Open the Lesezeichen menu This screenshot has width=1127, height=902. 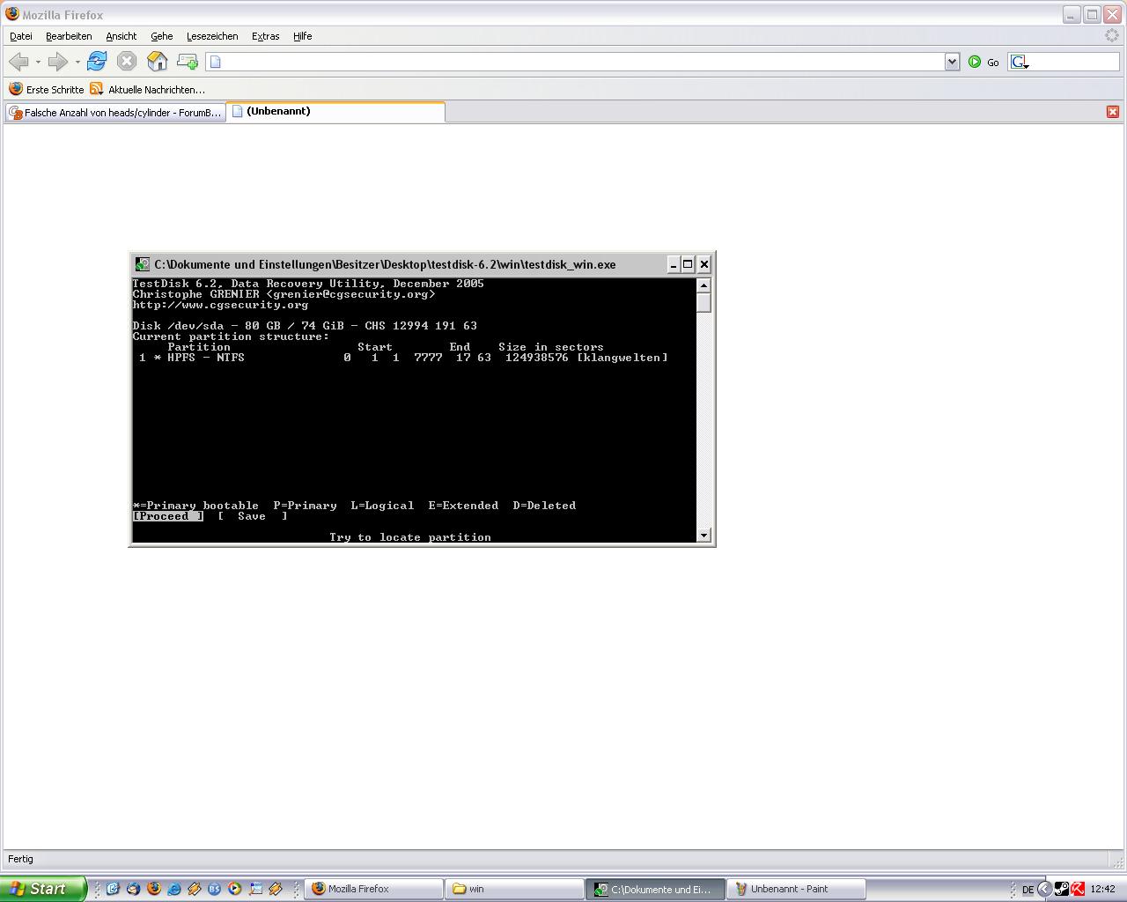point(212,36)
